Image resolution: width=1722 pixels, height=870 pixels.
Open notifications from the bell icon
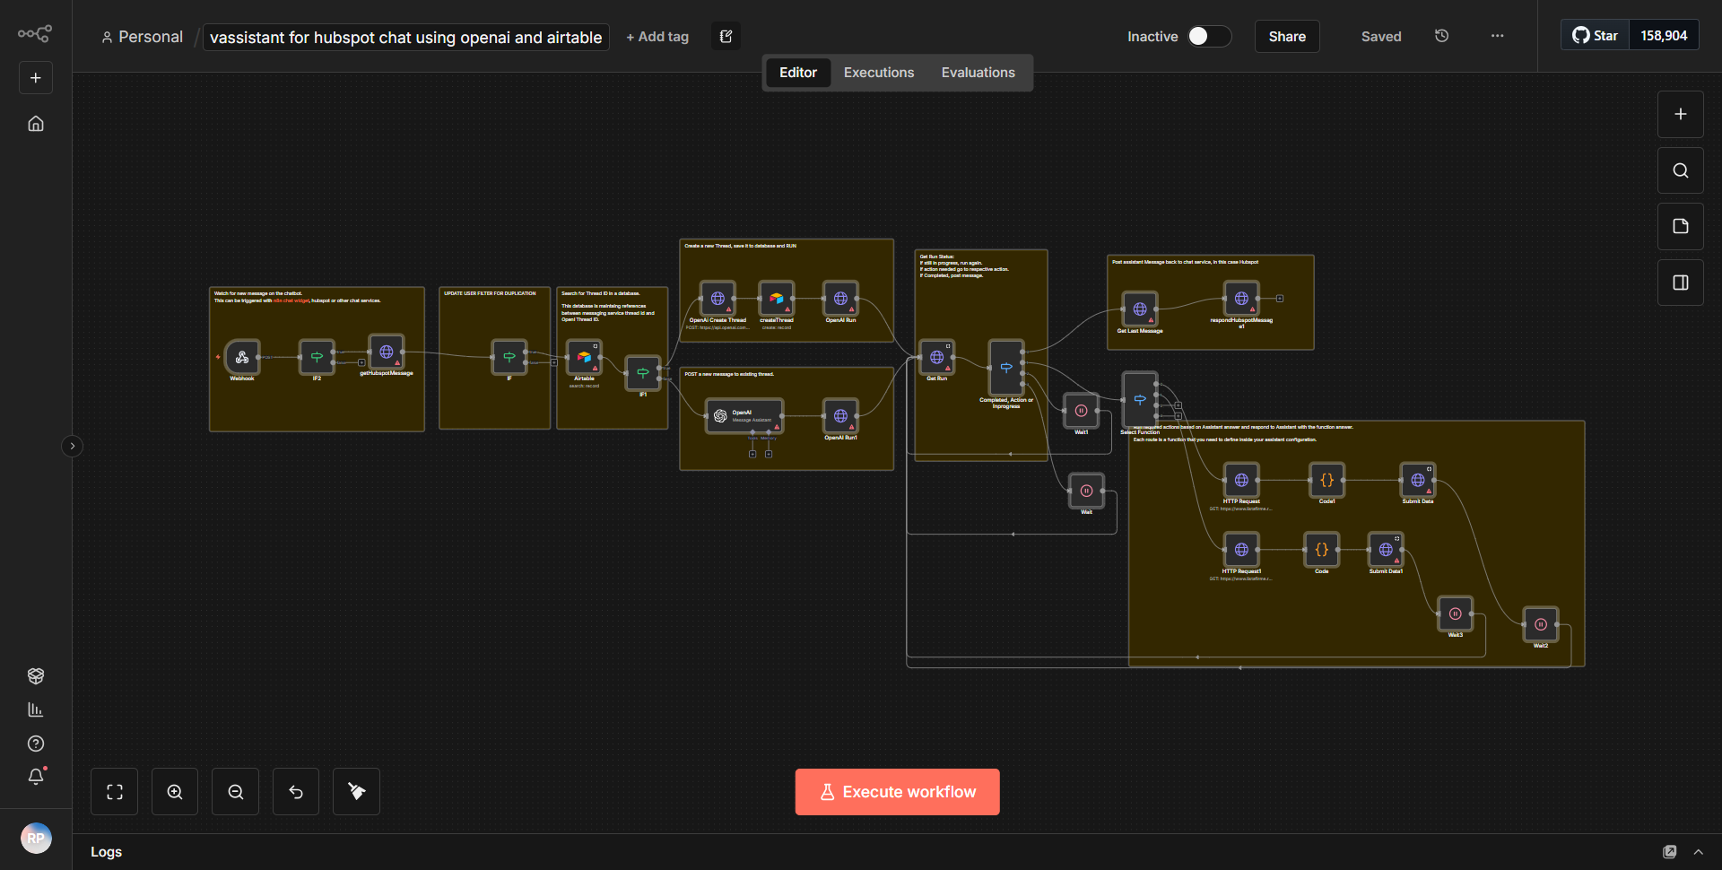point(35,777)
